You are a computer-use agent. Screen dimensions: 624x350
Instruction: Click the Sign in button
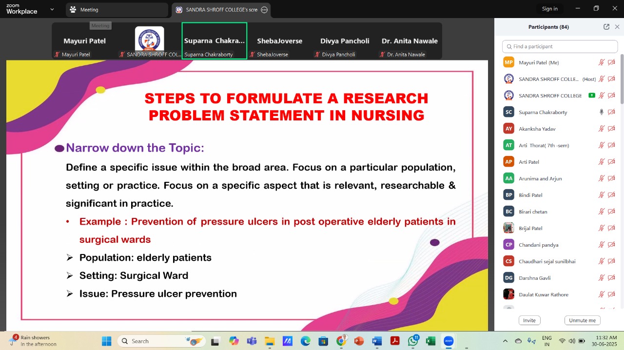click(549, 9)
